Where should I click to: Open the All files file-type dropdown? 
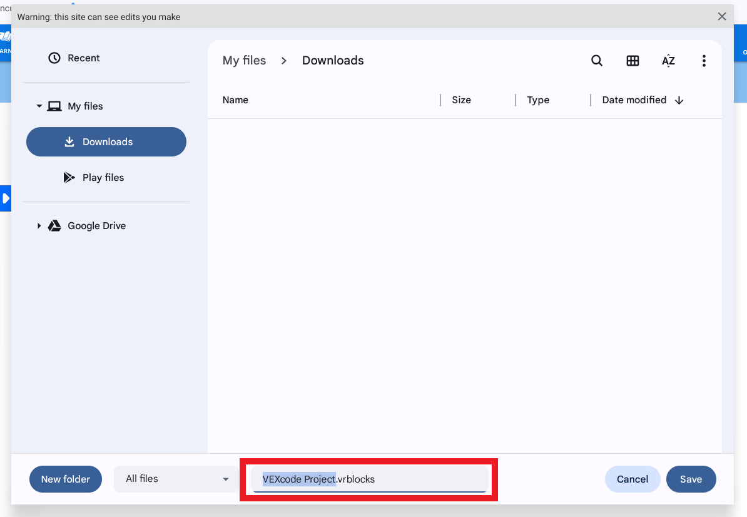point(176,479)
